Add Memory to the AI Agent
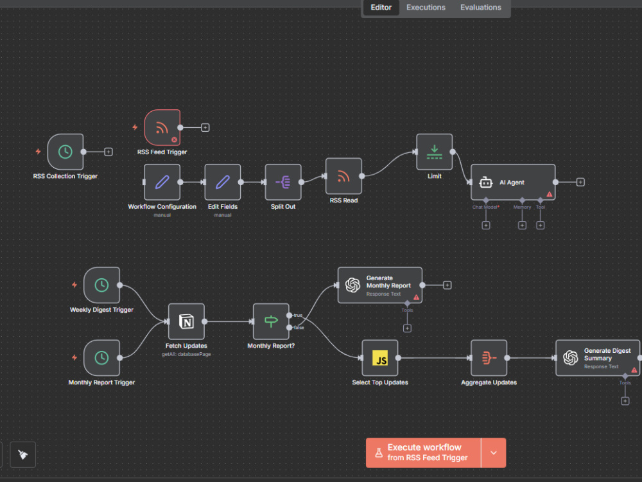642x482 pixels. click(x=522, y=226)
